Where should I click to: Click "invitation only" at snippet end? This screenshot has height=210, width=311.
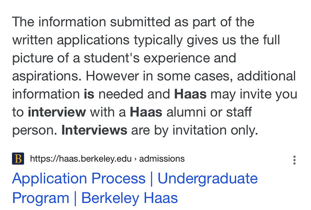click(x=215, y=131)
